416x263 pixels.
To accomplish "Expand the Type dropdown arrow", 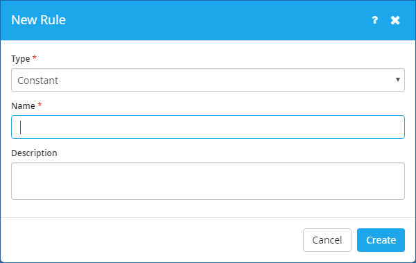I will coord(398,80).
